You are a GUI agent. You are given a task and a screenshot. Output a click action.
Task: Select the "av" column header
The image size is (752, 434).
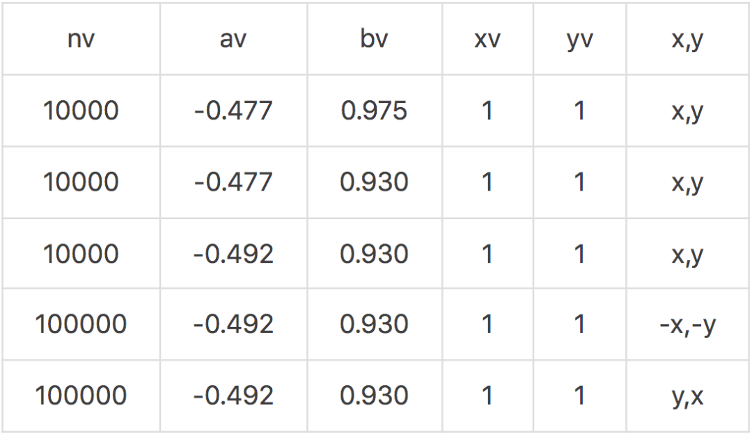[233, 40]
